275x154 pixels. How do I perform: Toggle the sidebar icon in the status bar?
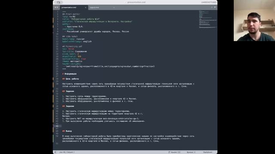tap(55, 152)
